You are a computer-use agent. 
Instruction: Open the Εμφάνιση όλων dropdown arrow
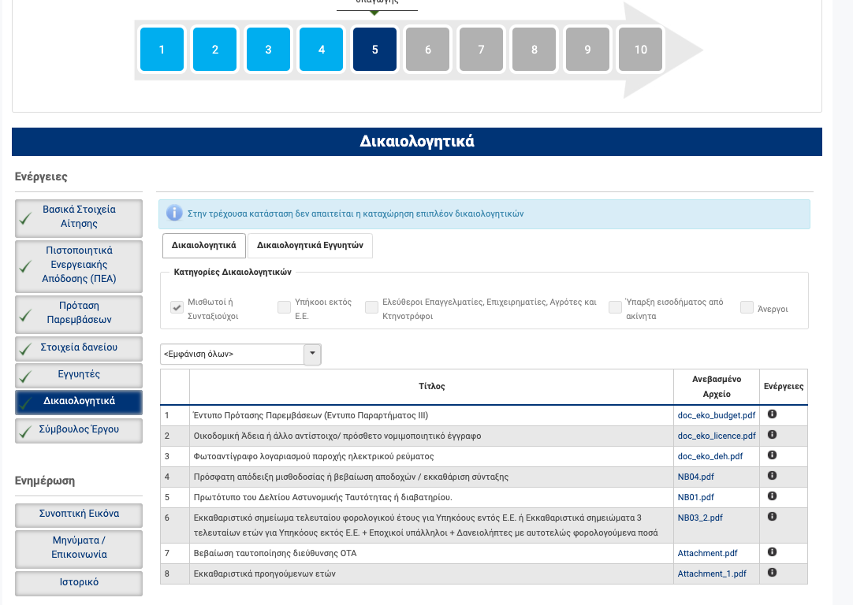pos(312,354)
